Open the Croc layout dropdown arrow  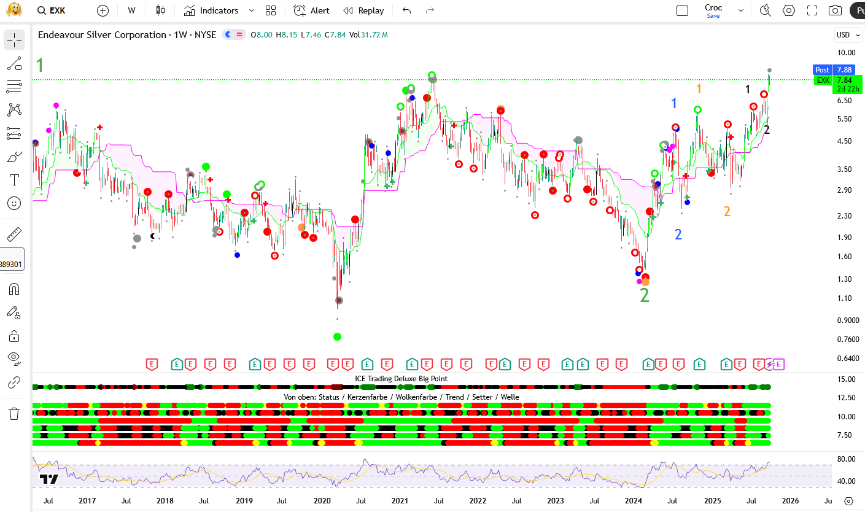740,10
